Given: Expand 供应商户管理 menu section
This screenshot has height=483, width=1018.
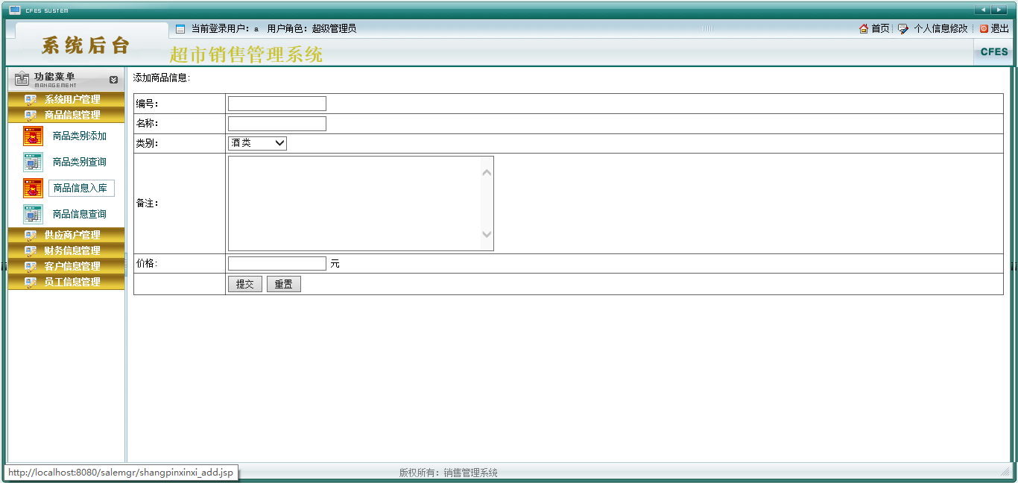Looking at the screenshot, I should click(66, 235).
